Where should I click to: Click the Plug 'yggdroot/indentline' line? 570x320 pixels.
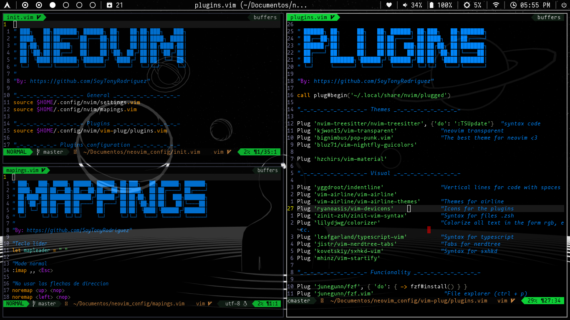pyautogui.click(x=429, y=187)
